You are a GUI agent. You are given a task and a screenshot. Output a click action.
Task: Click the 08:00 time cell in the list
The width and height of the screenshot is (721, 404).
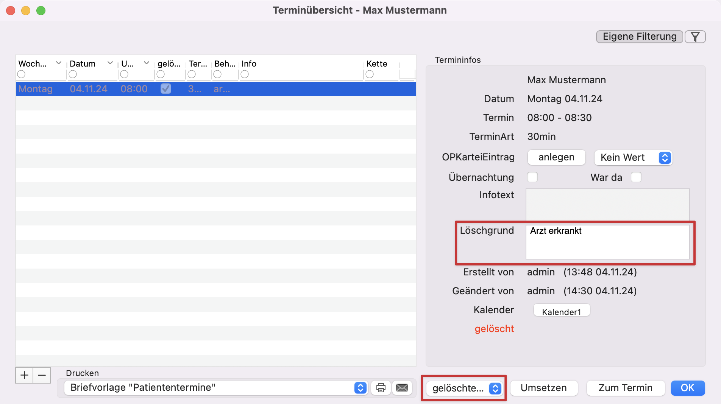(x=134, y=89)
